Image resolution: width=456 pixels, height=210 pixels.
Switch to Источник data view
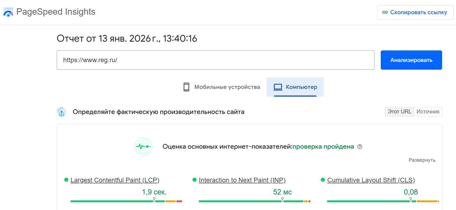428,112
